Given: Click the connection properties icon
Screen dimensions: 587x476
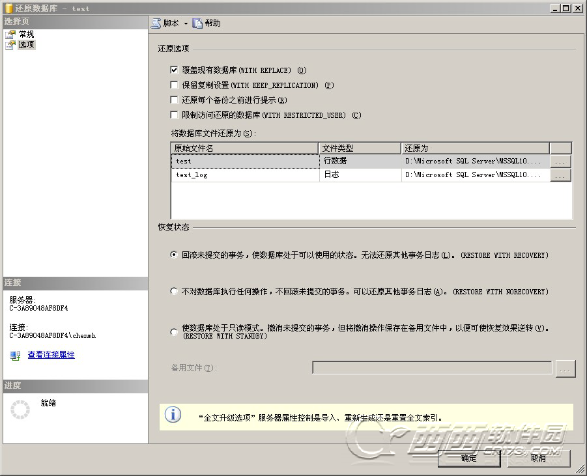Looking at the screenshot, I should 15,356.
